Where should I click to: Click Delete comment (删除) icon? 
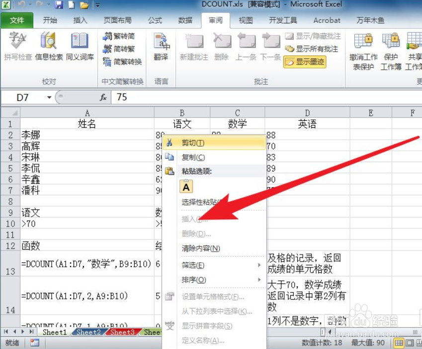tap(222, 46)
